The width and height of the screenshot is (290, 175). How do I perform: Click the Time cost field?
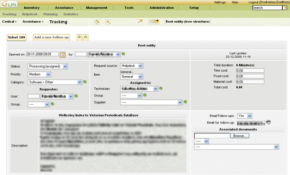[x=250, y=71]
